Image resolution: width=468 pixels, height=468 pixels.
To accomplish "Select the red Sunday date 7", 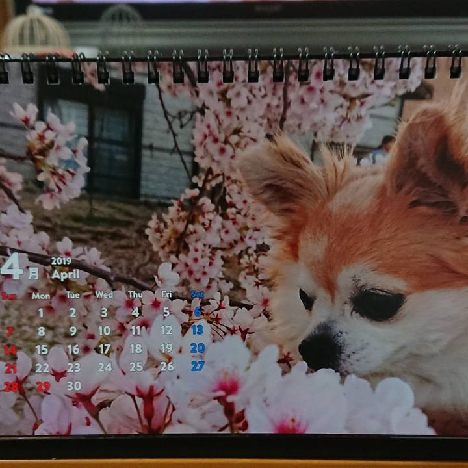I will 10,331.
